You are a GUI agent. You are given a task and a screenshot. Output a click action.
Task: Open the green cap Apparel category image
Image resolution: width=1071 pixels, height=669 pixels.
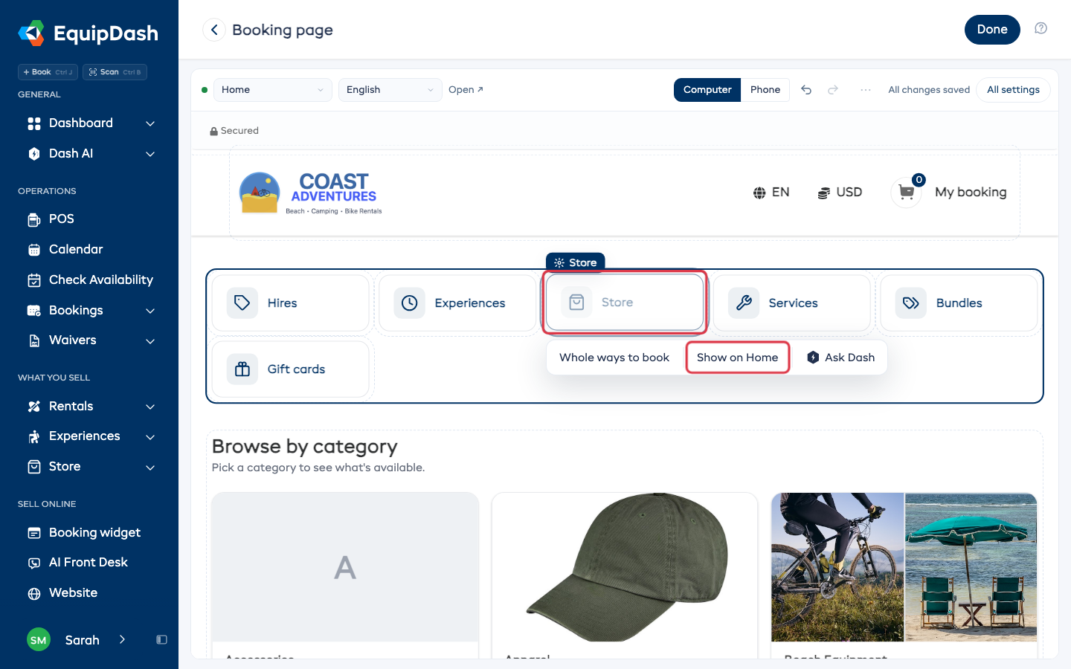(625, 566)
